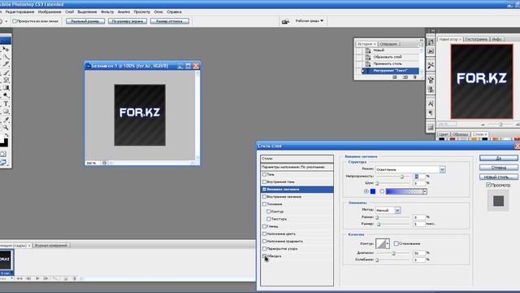Viewport: 520px width, 293px height.
Task: Open the Actions play icon in collapsed dock
Action: [x=431, y=51]
